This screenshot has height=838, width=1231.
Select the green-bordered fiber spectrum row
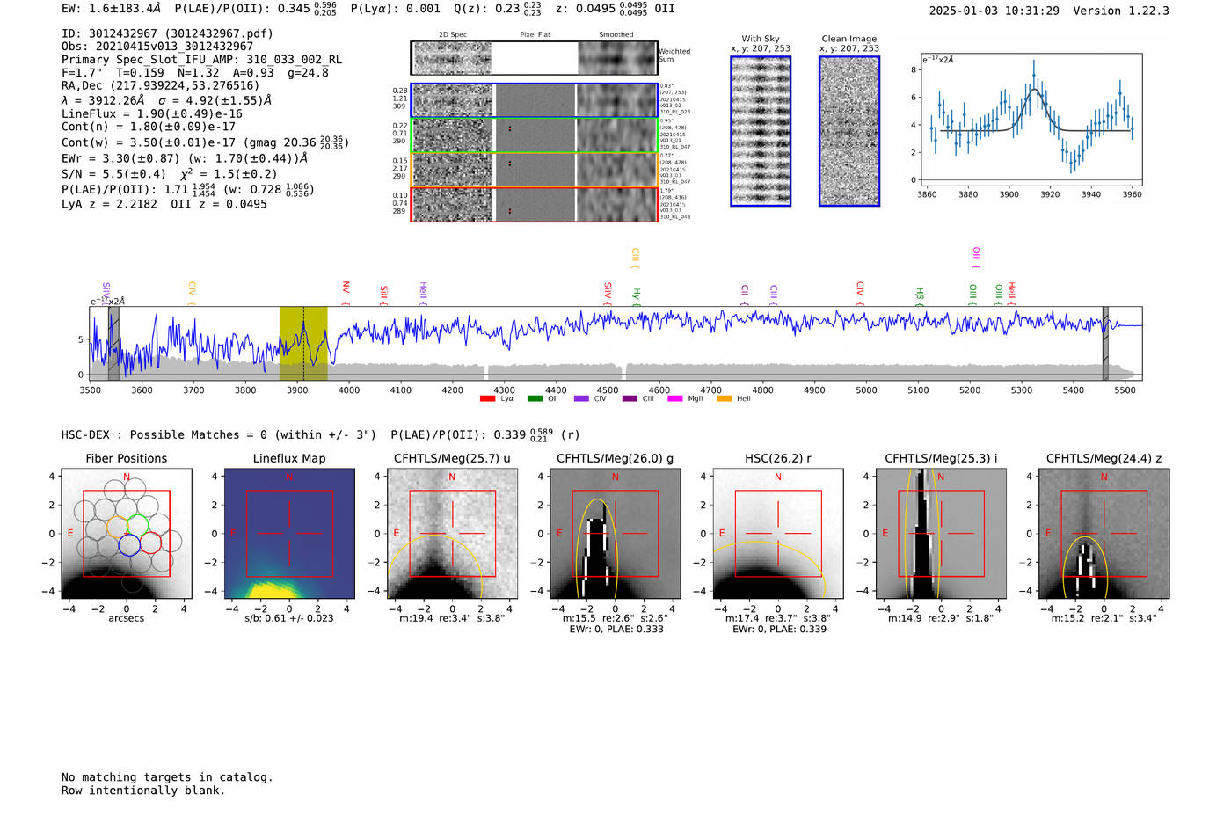pos(534,135)
